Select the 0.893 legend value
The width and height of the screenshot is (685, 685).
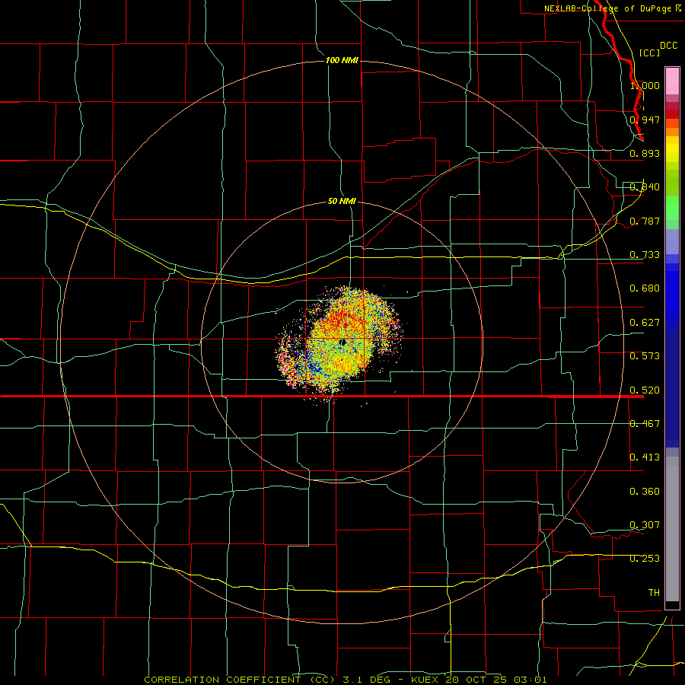pos(645,153)
